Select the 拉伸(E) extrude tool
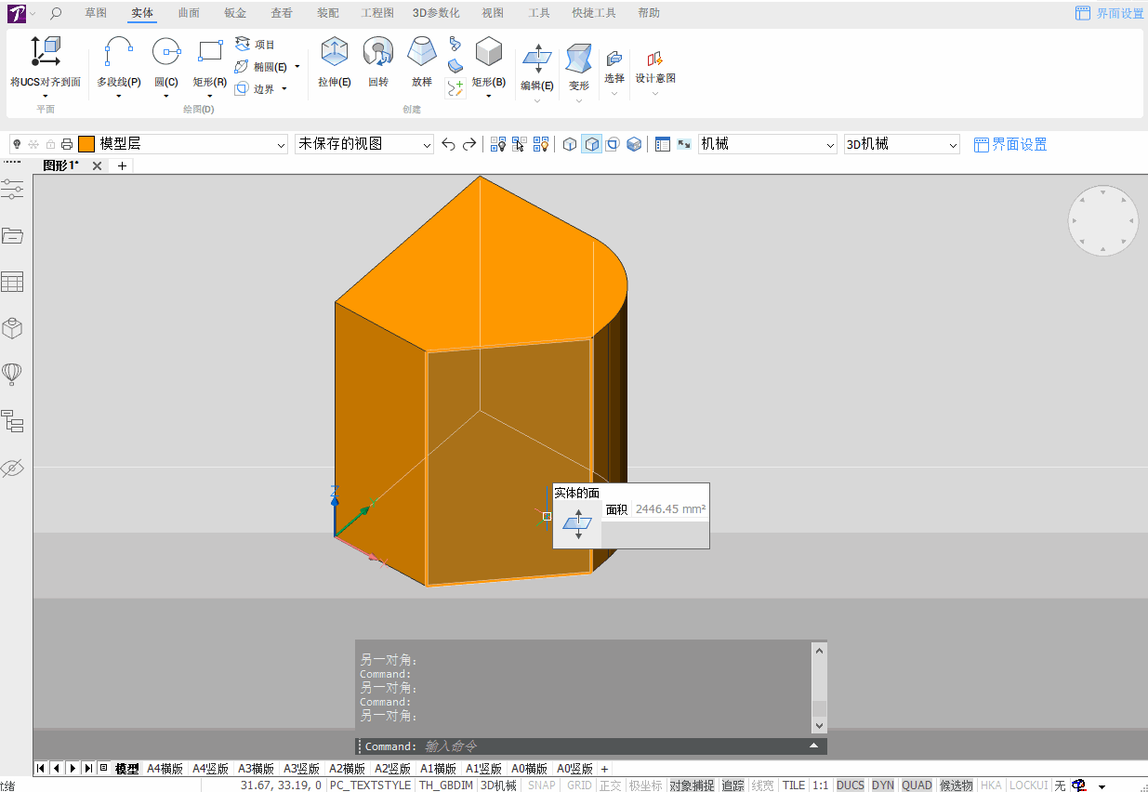 click(334, 62)
